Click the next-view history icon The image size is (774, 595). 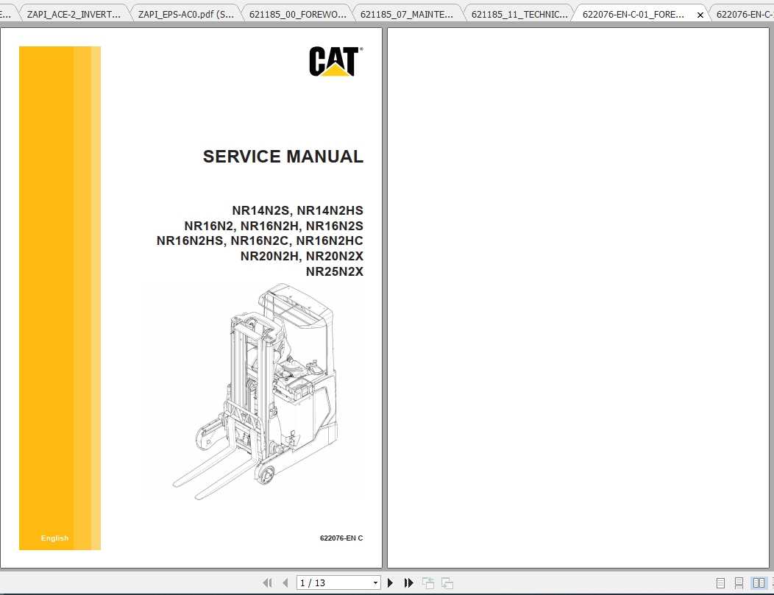pos(447,582)
